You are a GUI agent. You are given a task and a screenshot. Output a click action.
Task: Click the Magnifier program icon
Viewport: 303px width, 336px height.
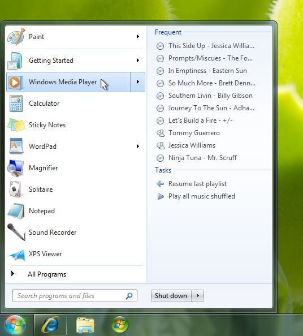tap(16, 168)
